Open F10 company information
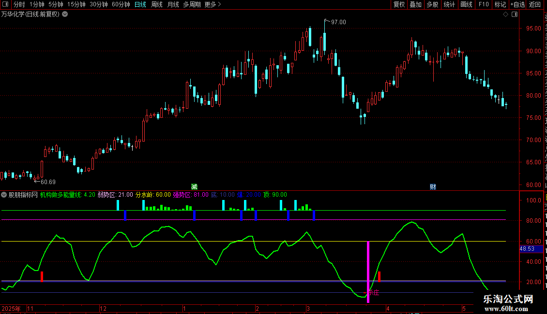 484,4
